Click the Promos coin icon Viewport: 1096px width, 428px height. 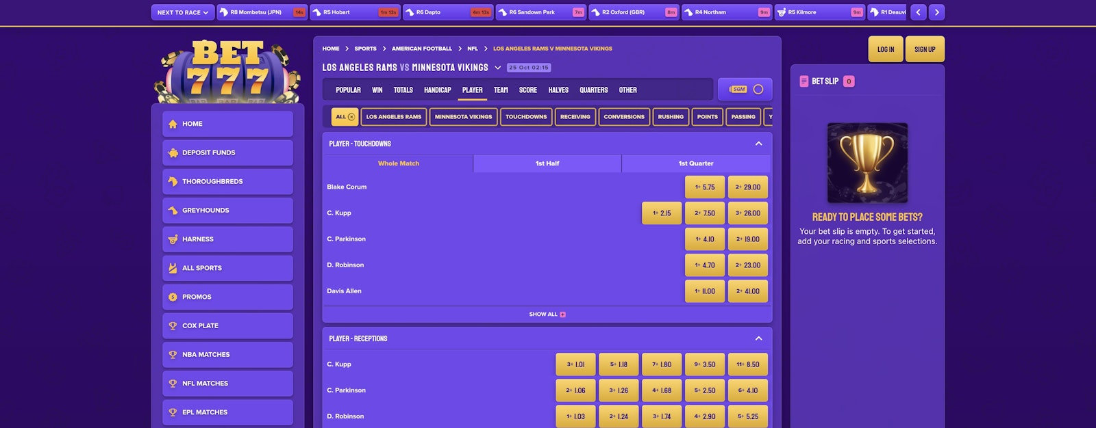tap(173, 297)
